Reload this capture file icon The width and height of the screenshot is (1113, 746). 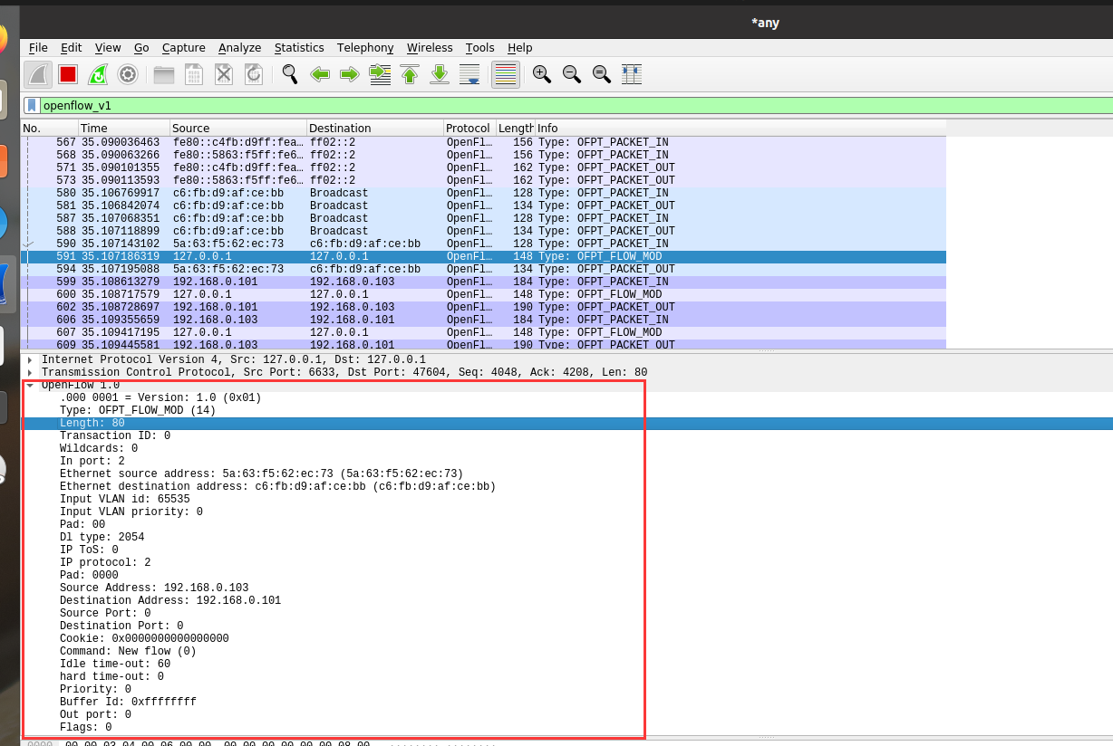(254, 74)
